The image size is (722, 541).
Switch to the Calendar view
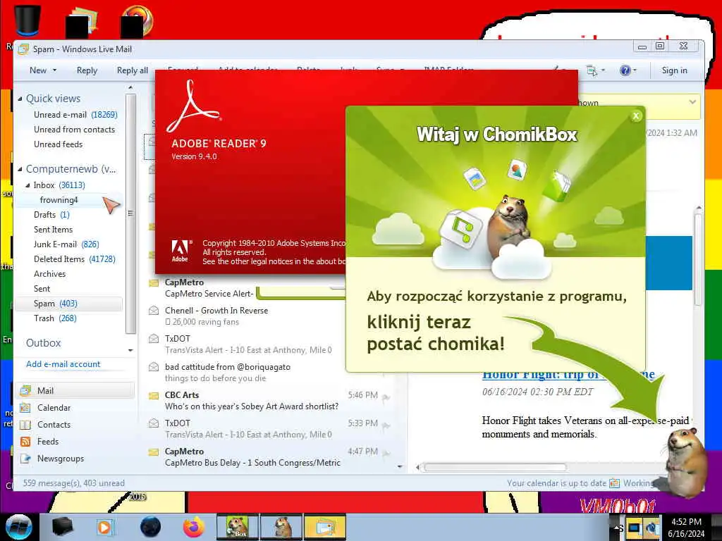(x=54, y=408)
